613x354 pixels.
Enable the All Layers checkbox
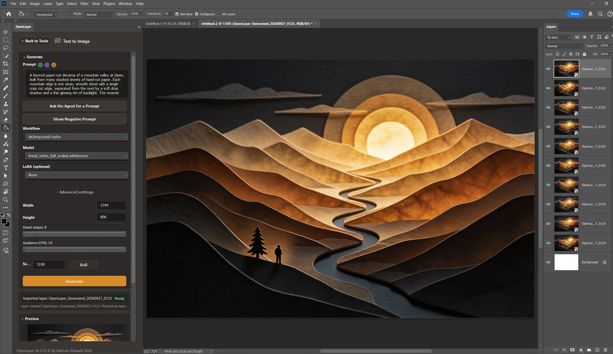click(x=219, y=14)
